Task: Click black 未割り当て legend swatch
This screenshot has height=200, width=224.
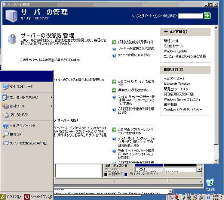Action: [x=106, y=174]
